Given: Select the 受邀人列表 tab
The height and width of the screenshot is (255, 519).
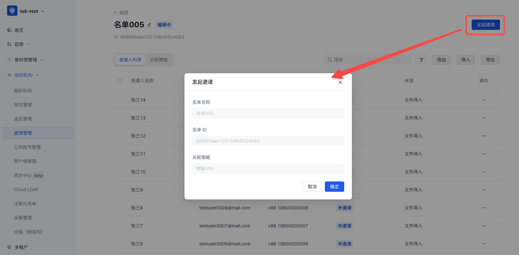Looking at the screenshot, I should tap(130, 60).
